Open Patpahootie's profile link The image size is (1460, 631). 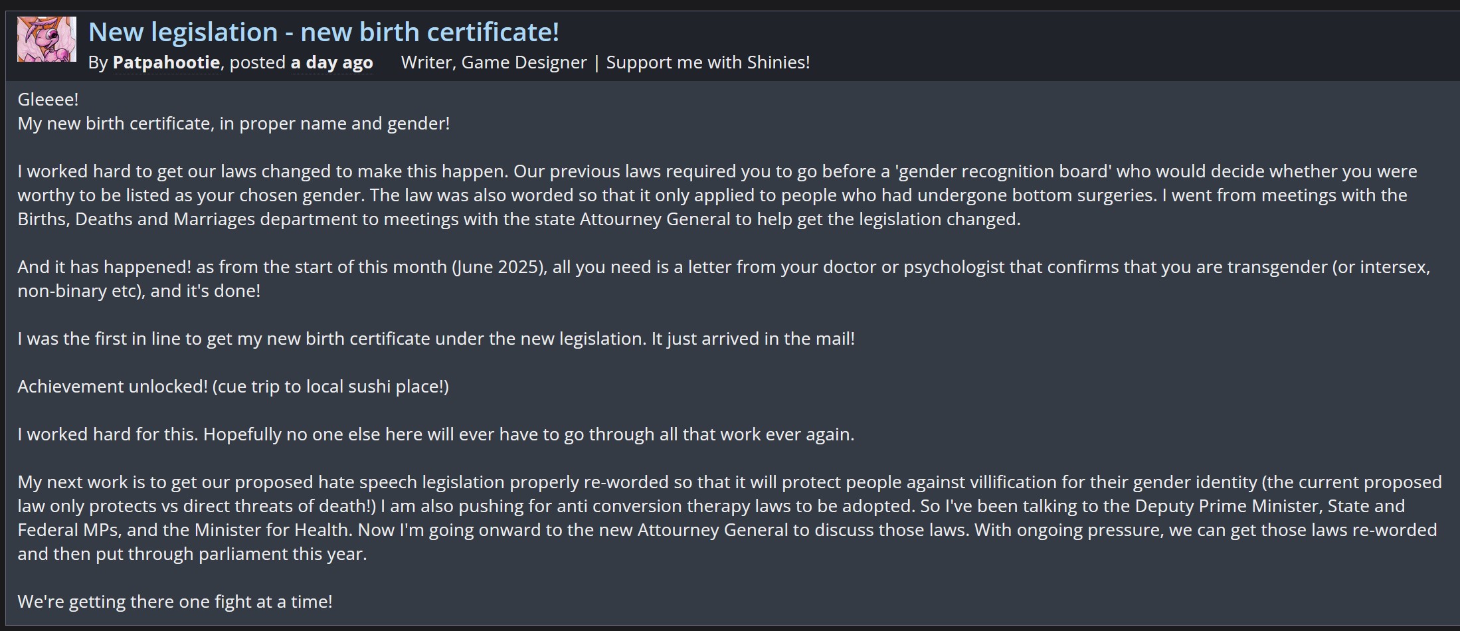166,62
